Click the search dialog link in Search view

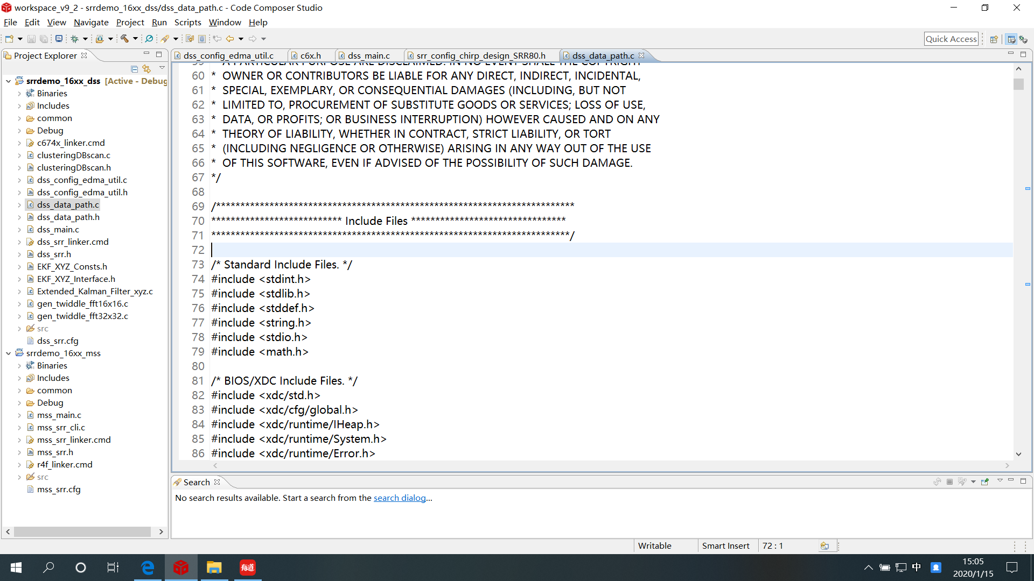pos(400,498)
